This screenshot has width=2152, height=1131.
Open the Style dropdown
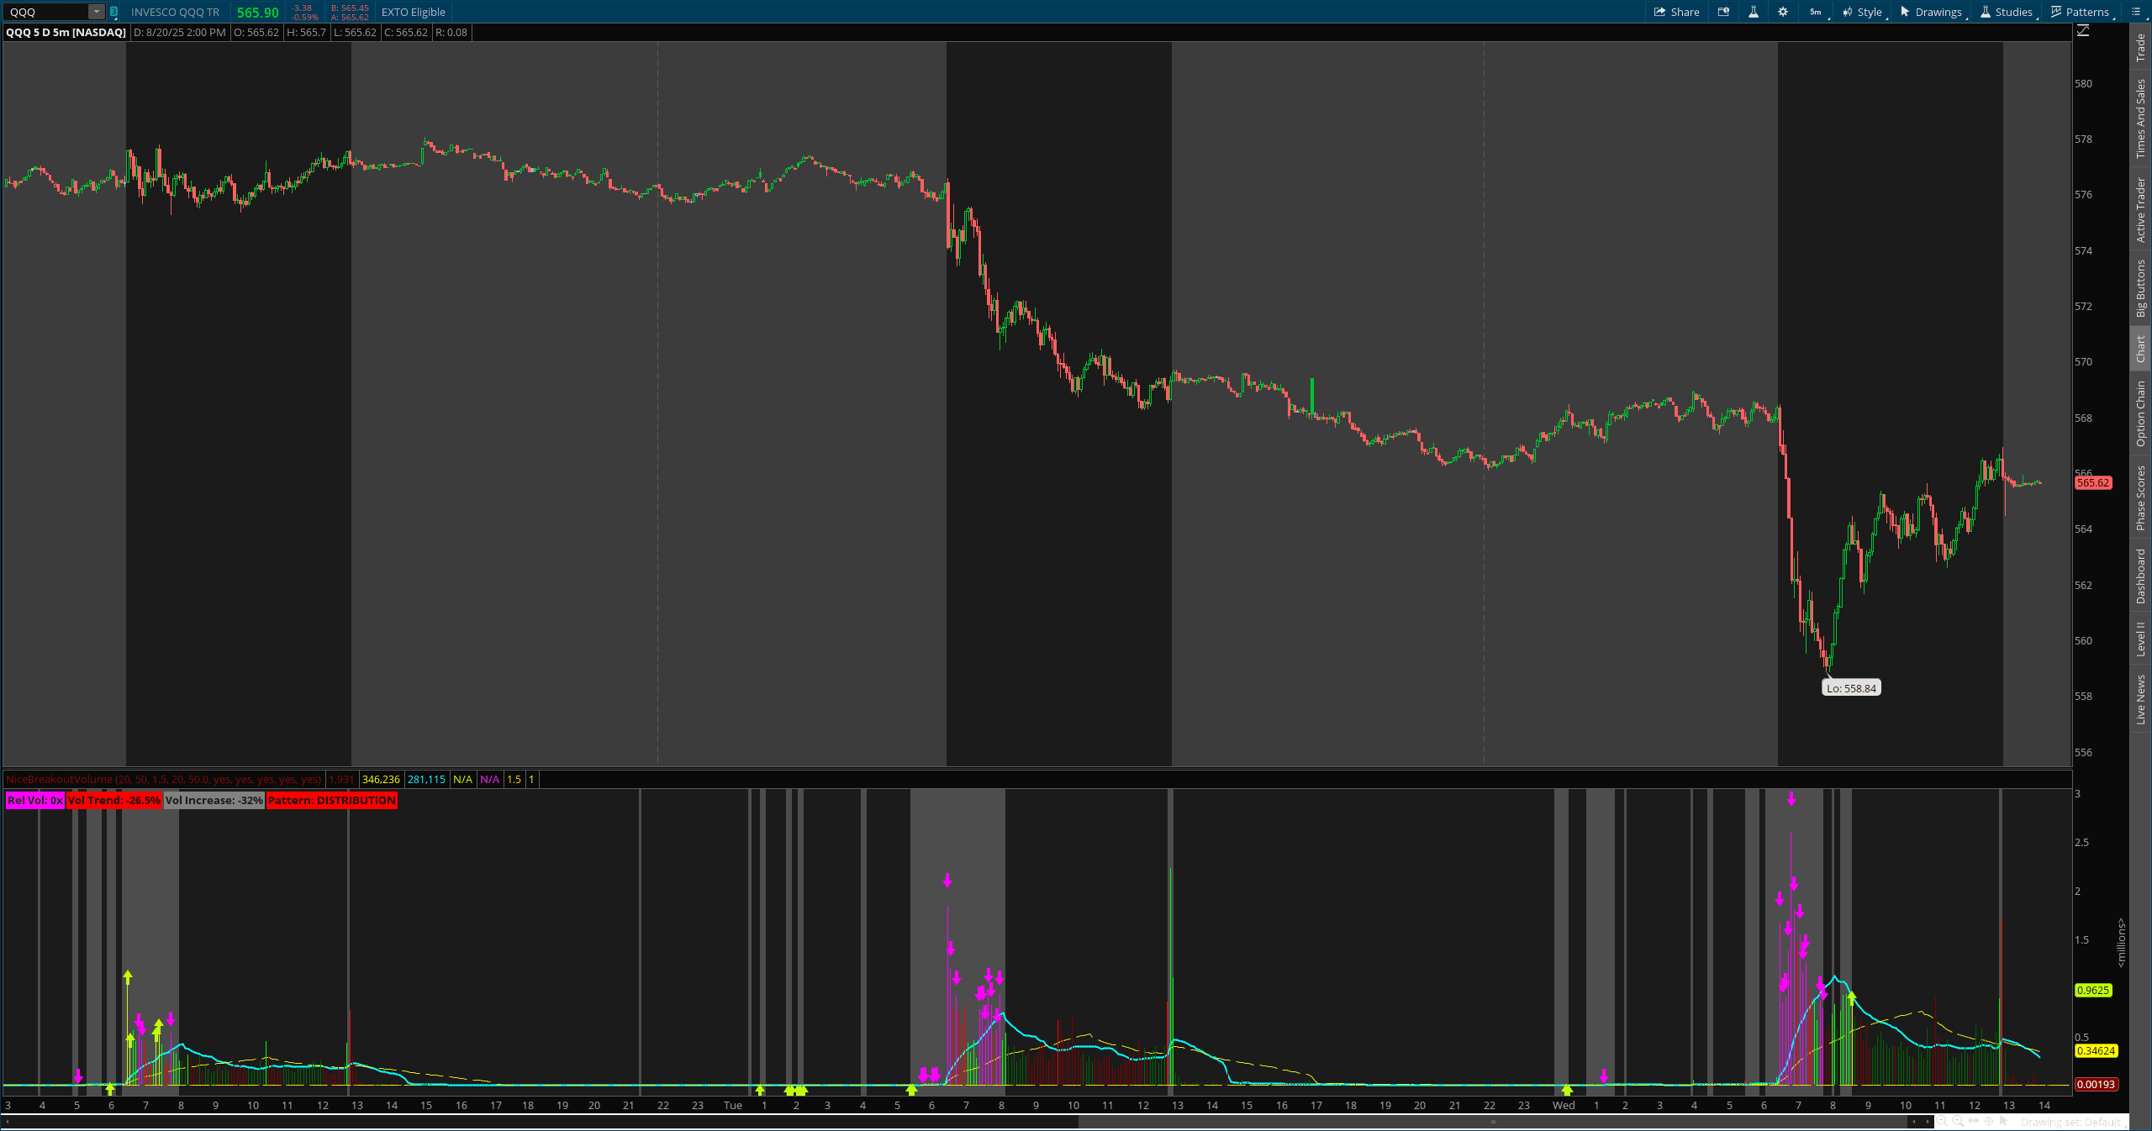click(1865, 13)
